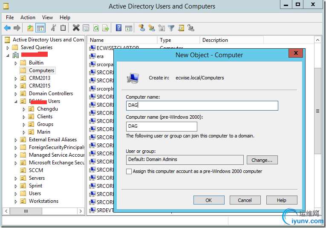326x228 pixels.
Task: Click tree pane scroll right arrow
Action: tap(81, 211)
